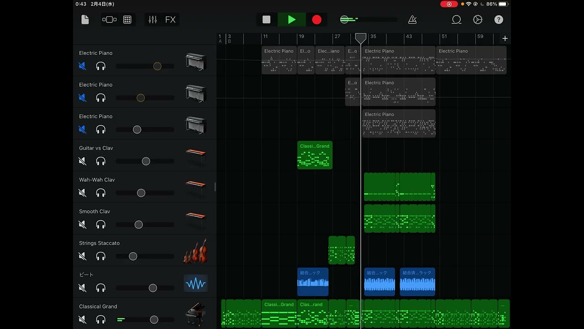
Task: Select the Wah-Wah Clav track name
Action: point(97,180)
